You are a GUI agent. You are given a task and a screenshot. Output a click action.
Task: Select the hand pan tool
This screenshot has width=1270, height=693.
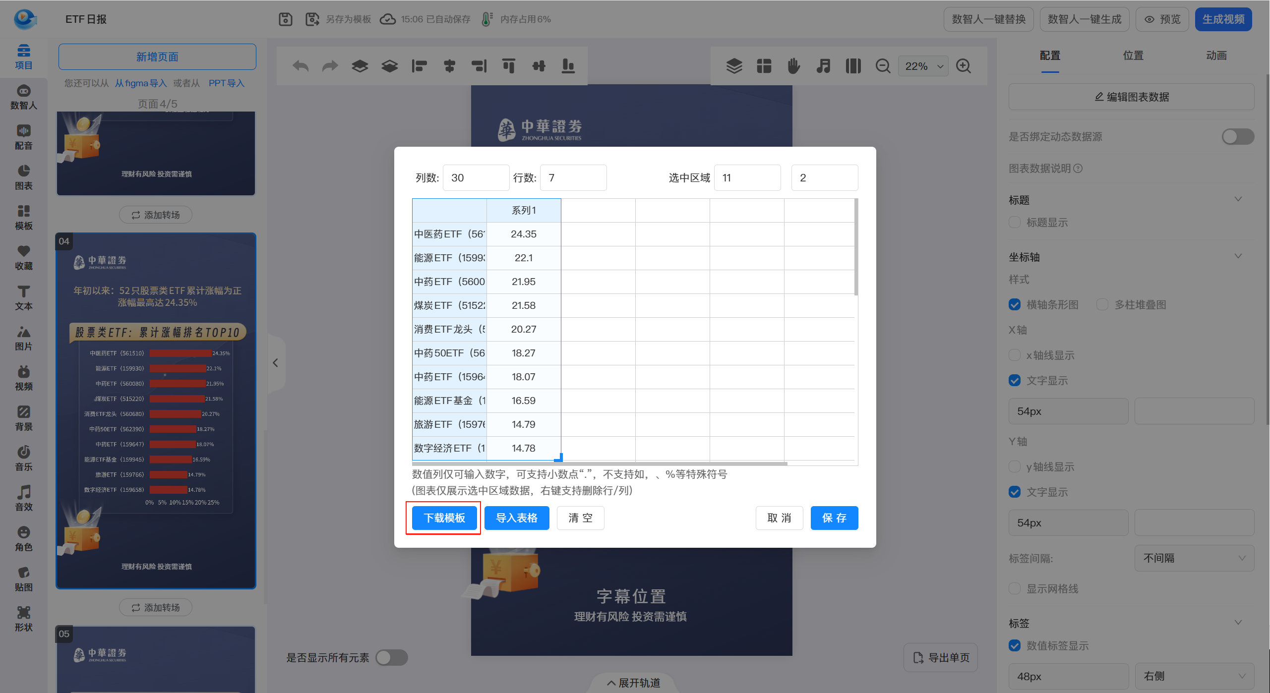click(x=793, y=66)
